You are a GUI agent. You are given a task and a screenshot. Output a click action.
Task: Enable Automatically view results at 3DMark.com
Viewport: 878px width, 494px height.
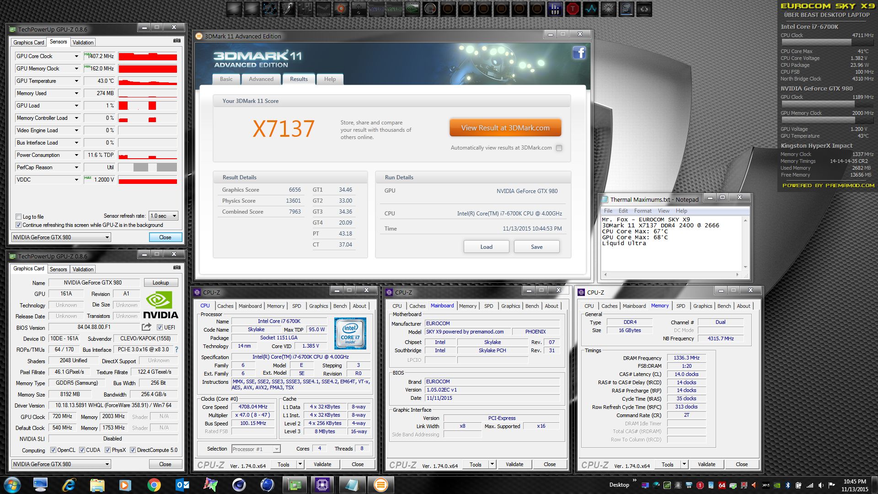tap(559, 148)
